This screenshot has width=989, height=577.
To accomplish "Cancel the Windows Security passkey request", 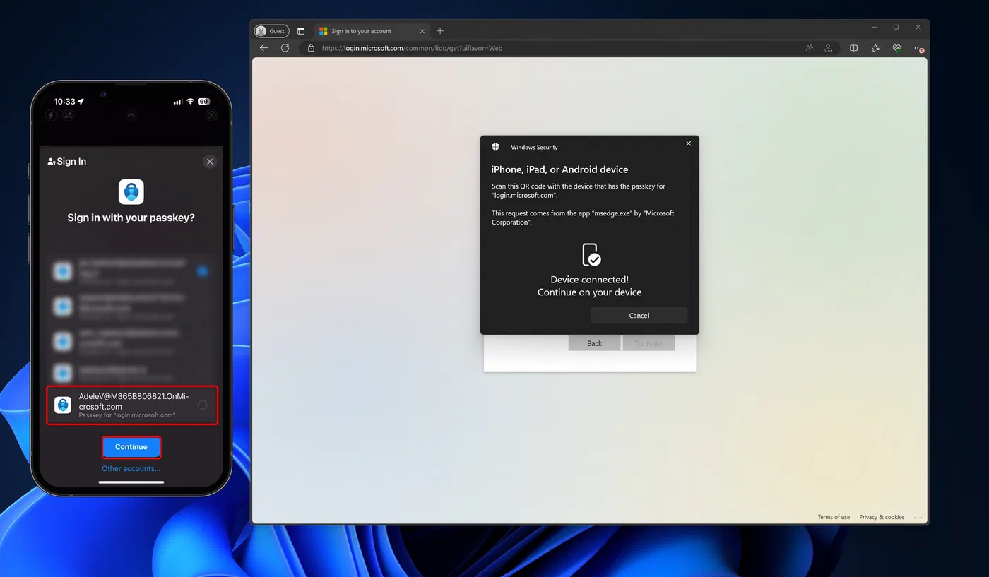I will pyautogui.click(x=639, y=316).
